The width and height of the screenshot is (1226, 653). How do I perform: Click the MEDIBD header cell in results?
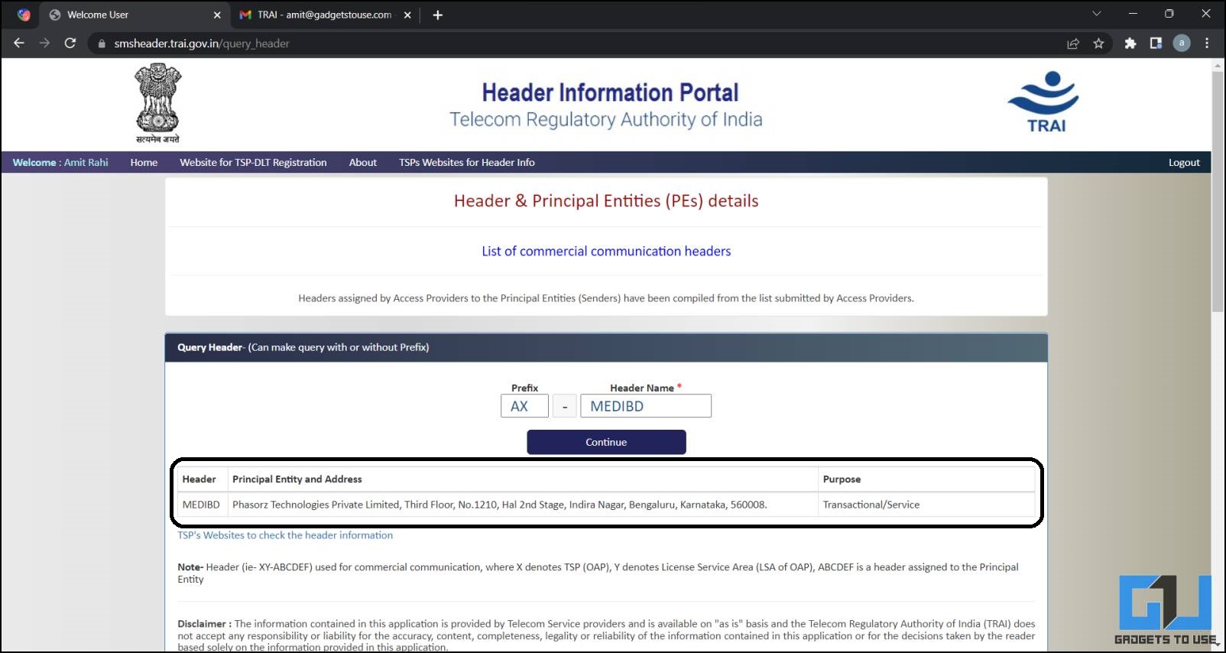(201, 505)
